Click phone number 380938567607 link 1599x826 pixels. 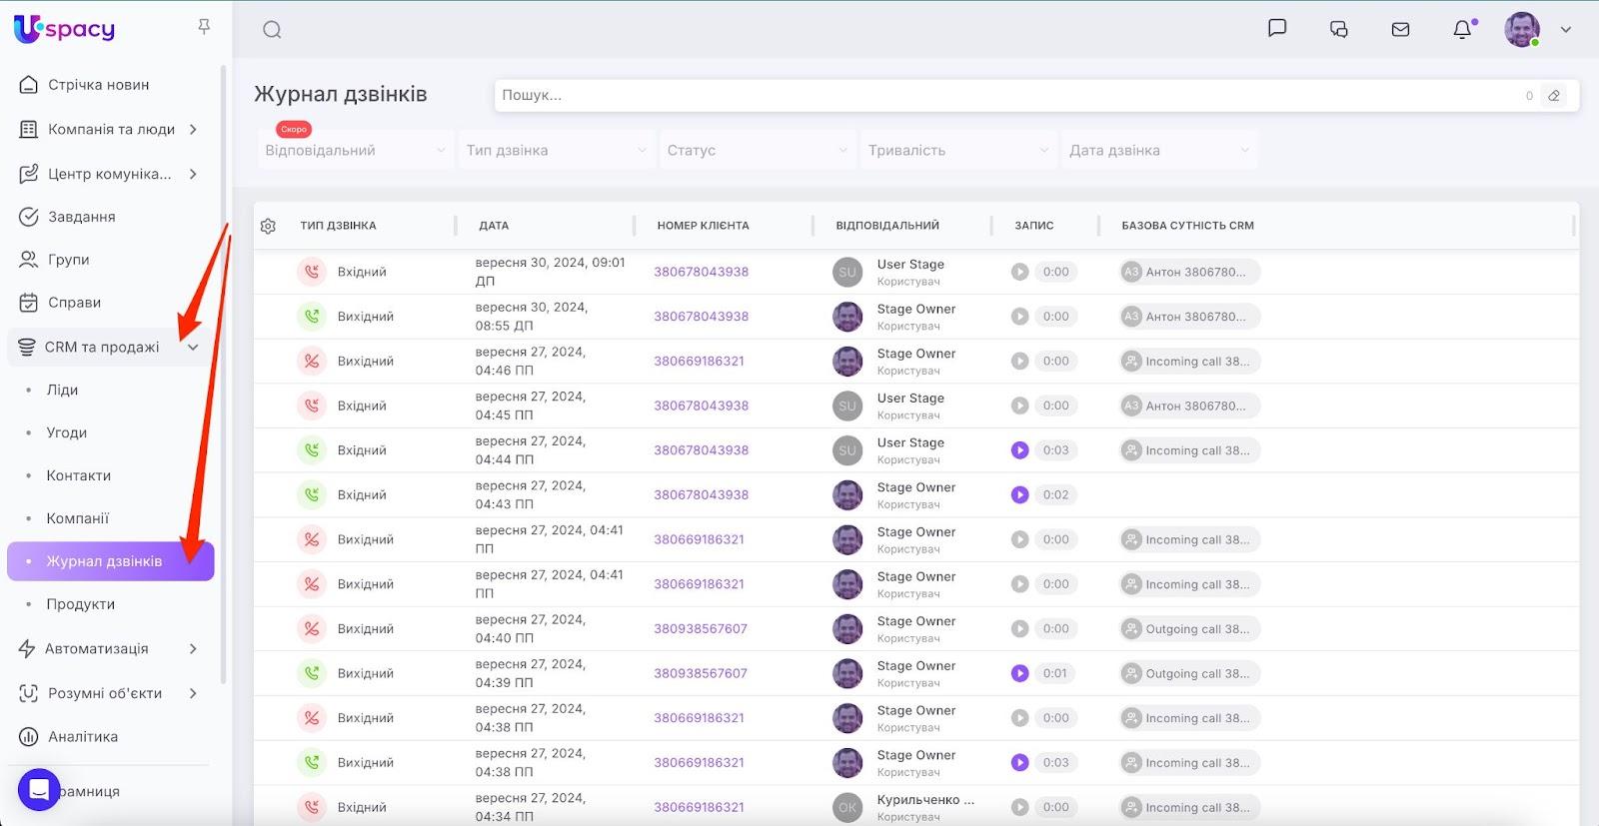click(701, 629)
